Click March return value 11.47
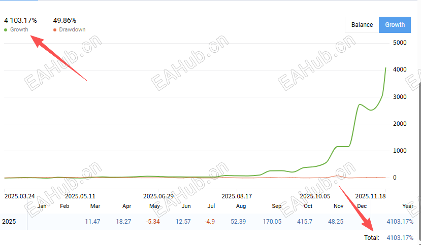 pos(92,222)
